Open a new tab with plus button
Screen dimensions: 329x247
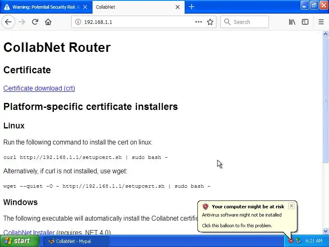tap(192, 7)
